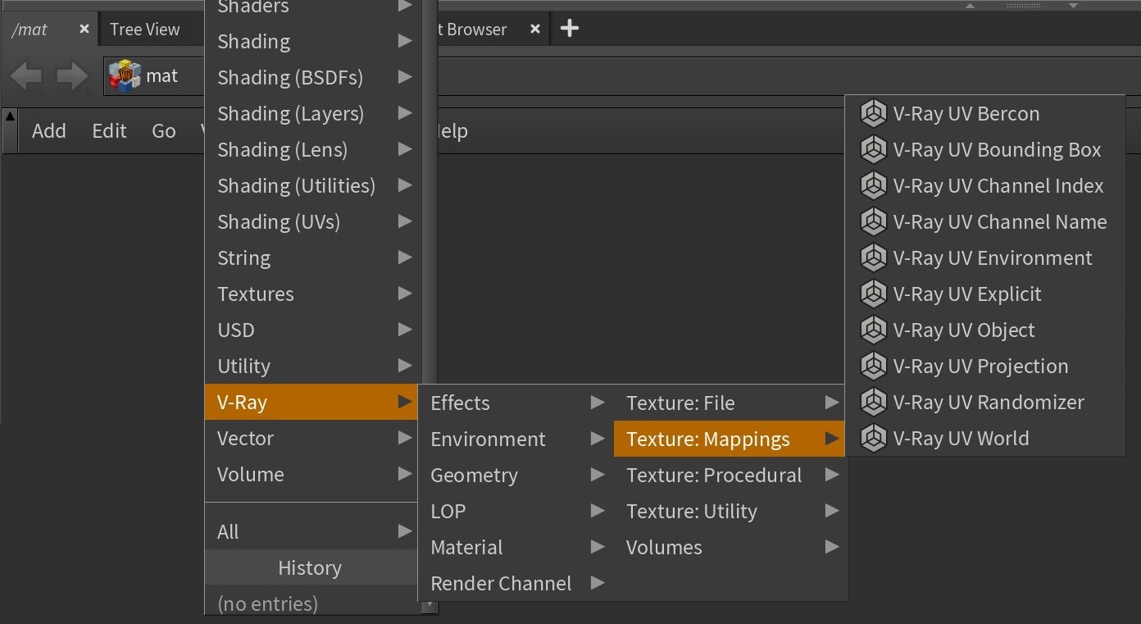The height and width of the screenshot is (624, 1141).
Task: Click the V-Ray UV Object icon
Action: point(873,330)
